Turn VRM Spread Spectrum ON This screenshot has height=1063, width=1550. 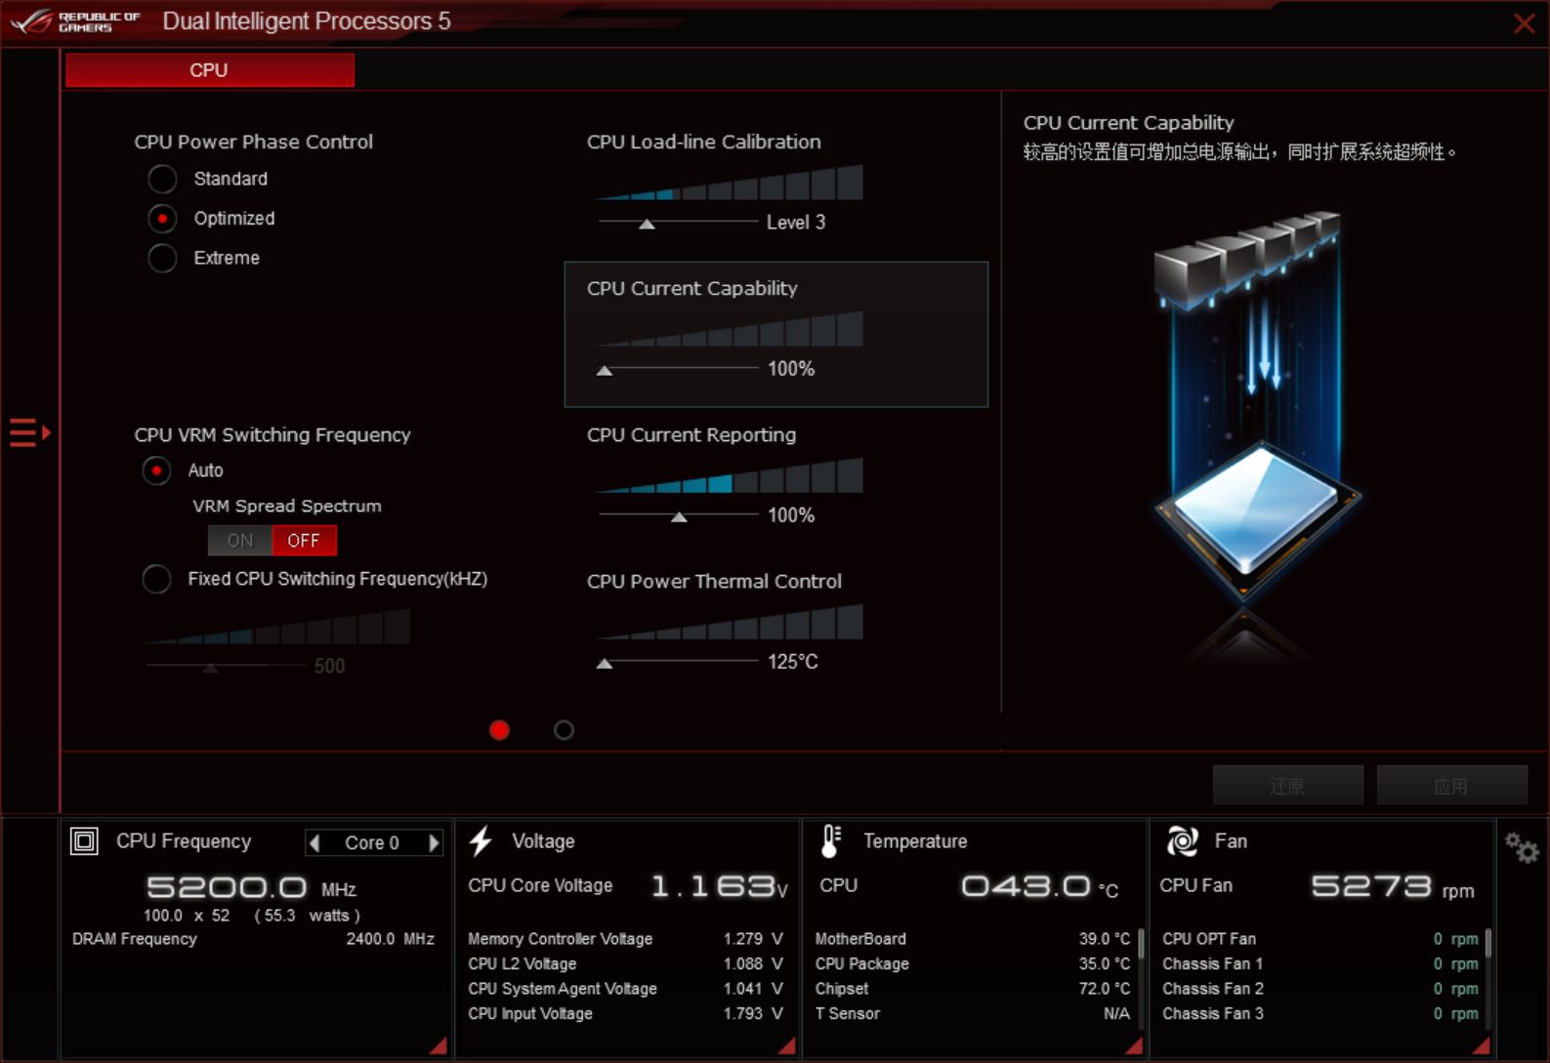click(240, 541)
